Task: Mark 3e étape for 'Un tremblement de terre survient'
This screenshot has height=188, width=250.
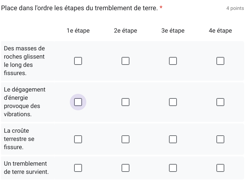Action: (173, 168)
